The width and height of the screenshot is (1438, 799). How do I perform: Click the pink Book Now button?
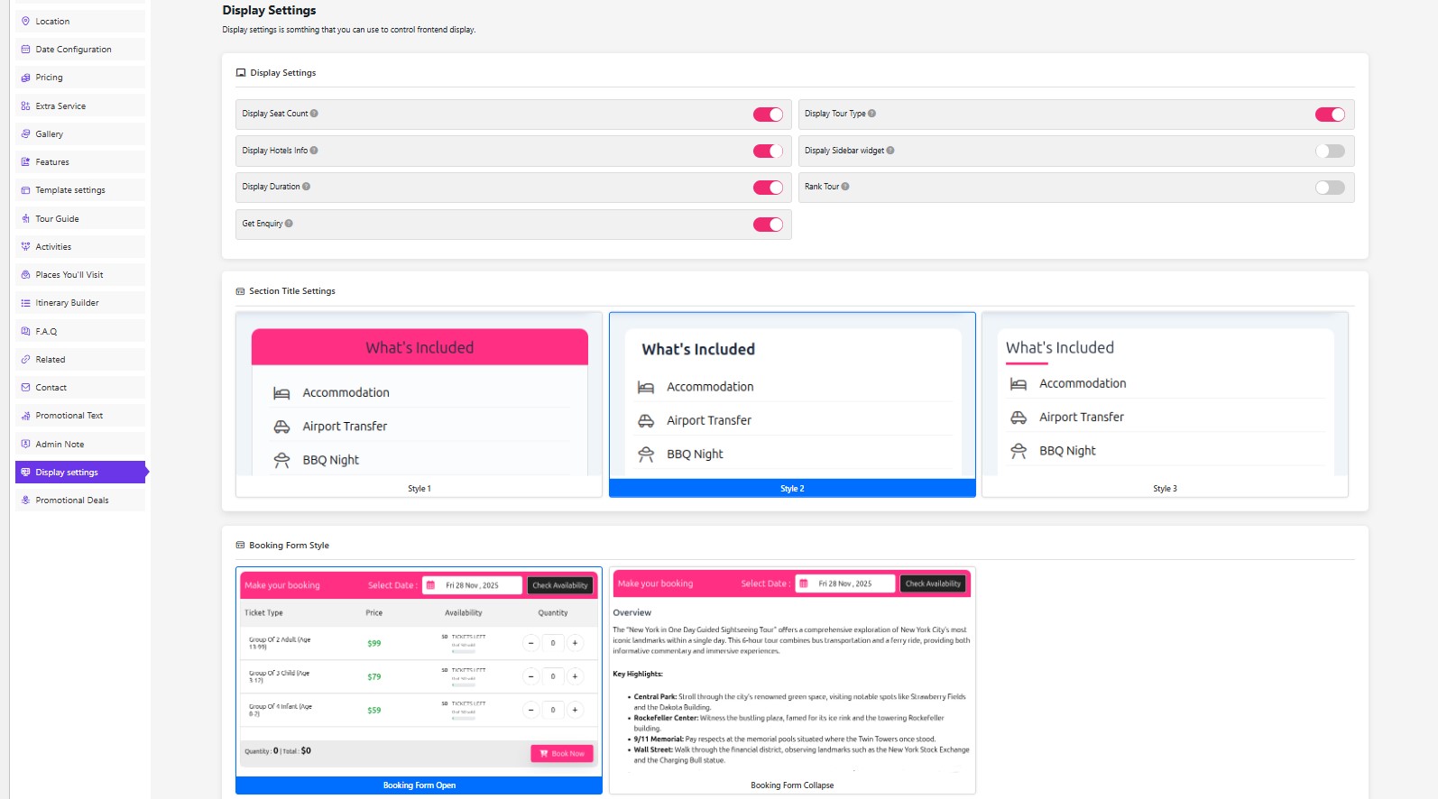point(562,754)
